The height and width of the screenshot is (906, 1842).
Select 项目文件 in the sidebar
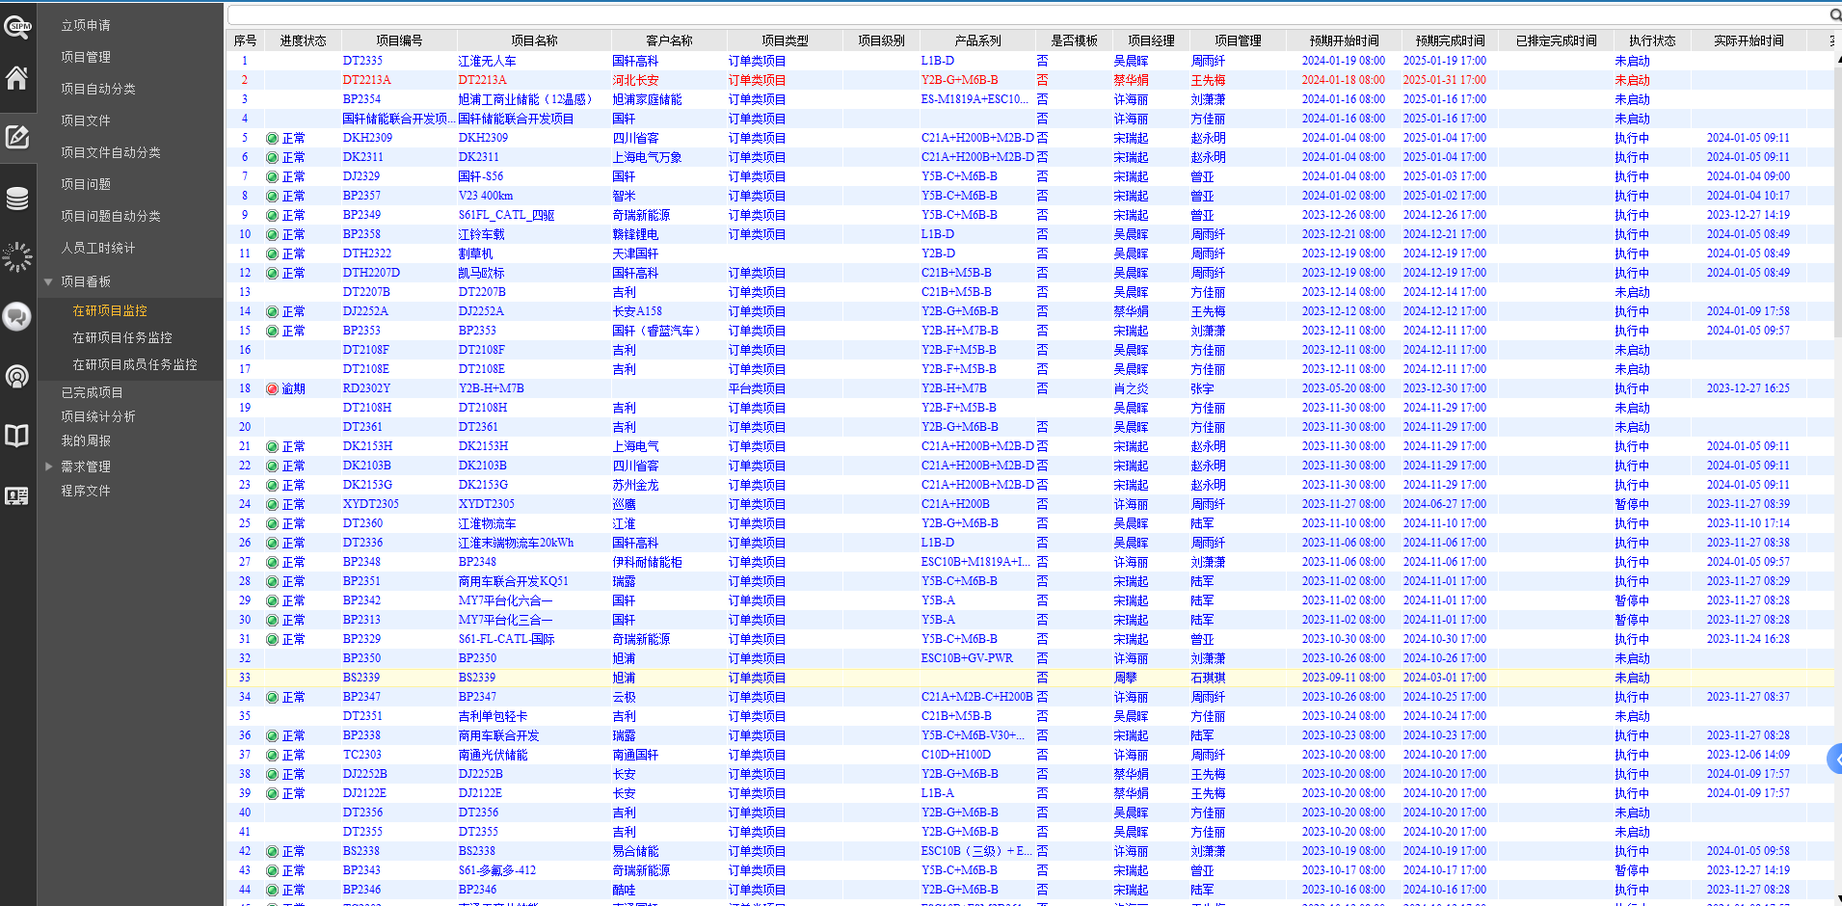86,120
